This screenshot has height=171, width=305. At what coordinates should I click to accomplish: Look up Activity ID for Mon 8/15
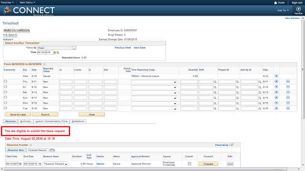point(260,104)
